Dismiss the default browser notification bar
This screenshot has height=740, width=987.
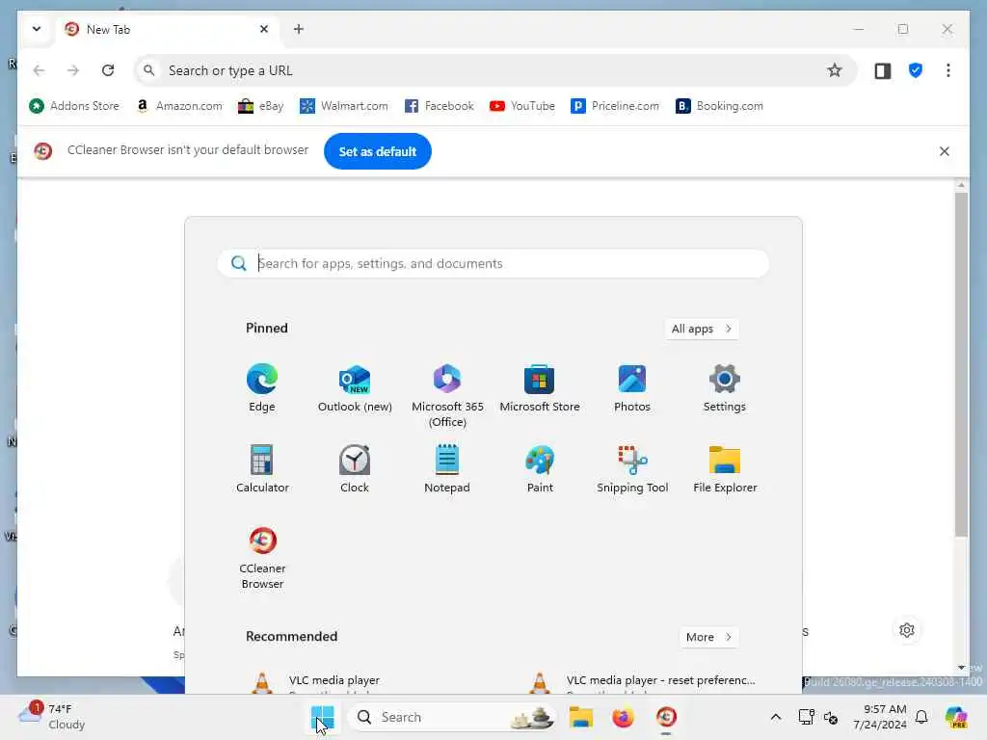pyautogui.click(x=945, y=151)
